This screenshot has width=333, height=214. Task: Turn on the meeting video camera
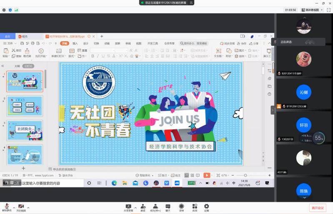coord(21,207)
